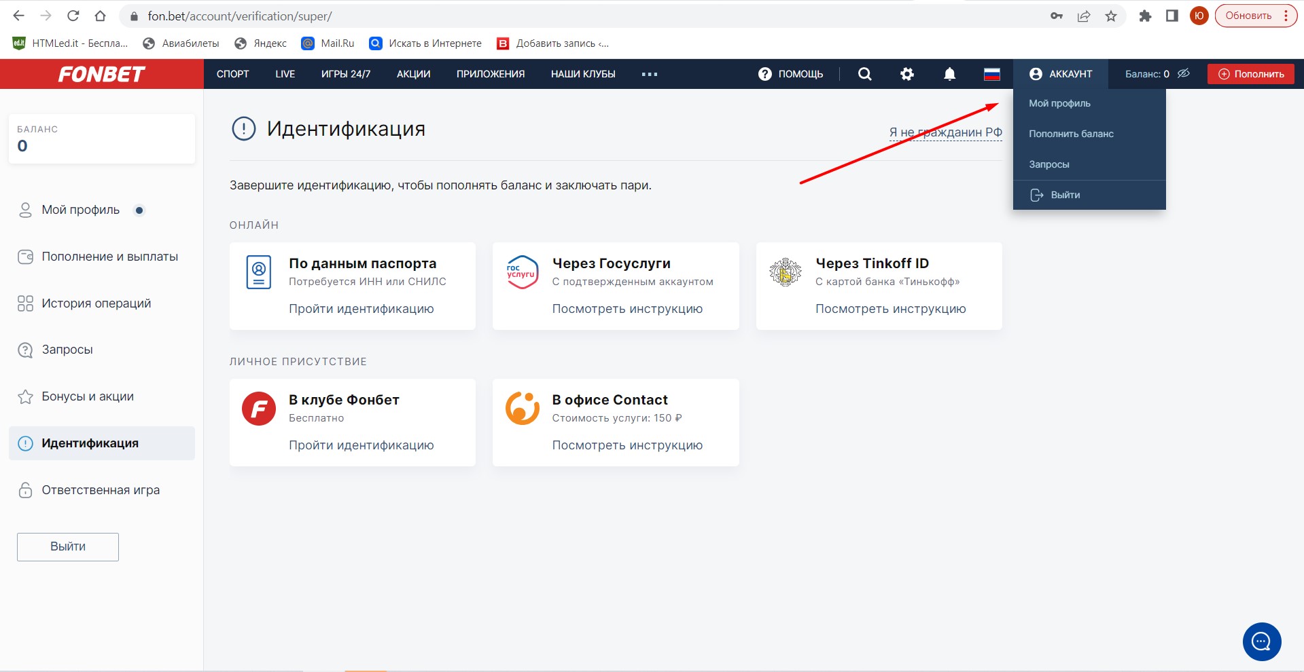Screen dimensions: 1304x672
Task: Open notifications bell icon
Action: pyautogui.click(x=949, y=74)
